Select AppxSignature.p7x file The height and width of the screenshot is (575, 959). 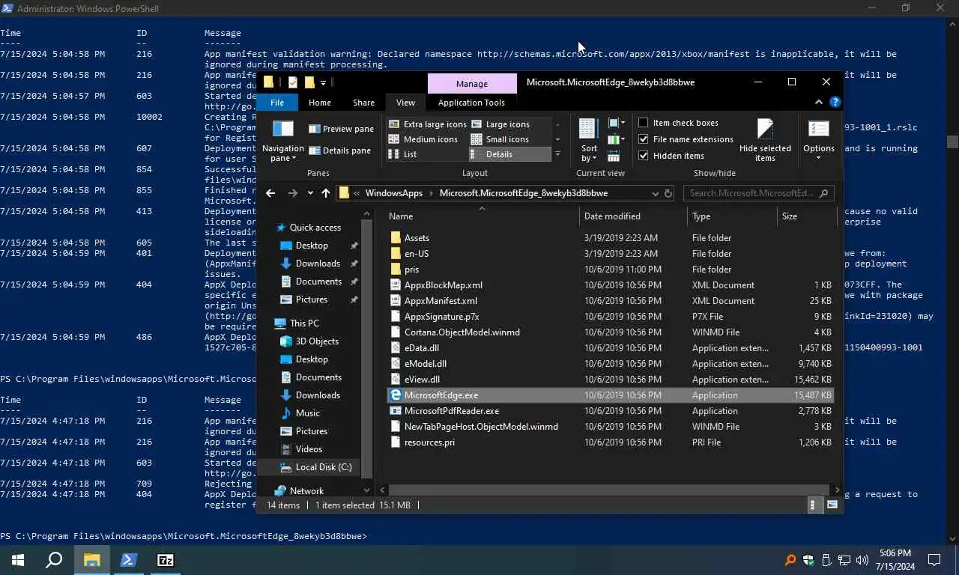coord(610,317)
